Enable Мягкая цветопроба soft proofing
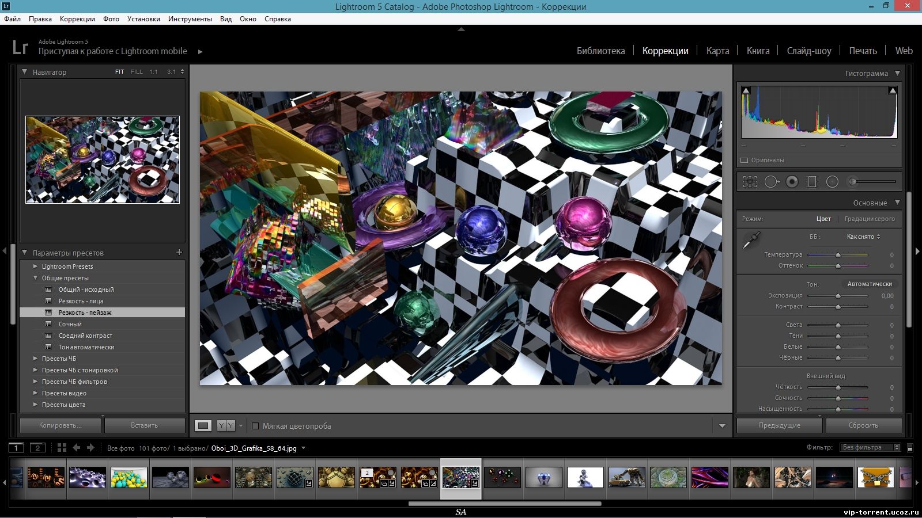Viewport: 922px width, 518px height. pyautogui.click(x=255, y=426)
